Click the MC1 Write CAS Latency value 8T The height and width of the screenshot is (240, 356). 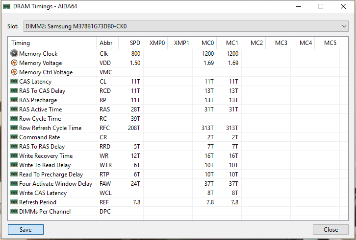235,193
